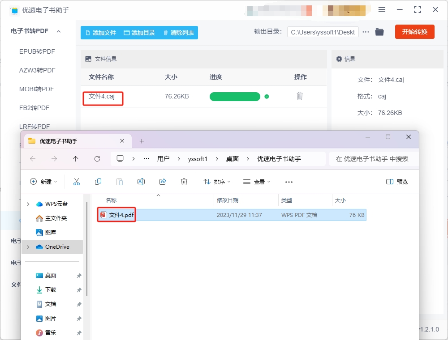Open the 排序 sort dropdown
The width and height of the screenshot is (448, 340).
(216, 182)
